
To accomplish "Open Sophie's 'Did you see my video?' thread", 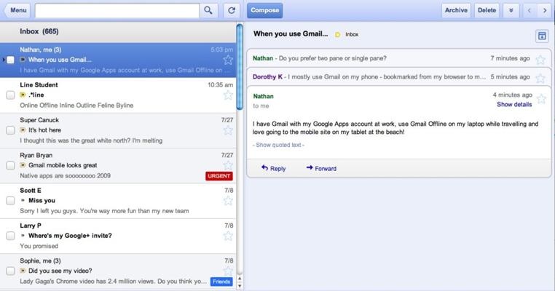I will (109, 271).
